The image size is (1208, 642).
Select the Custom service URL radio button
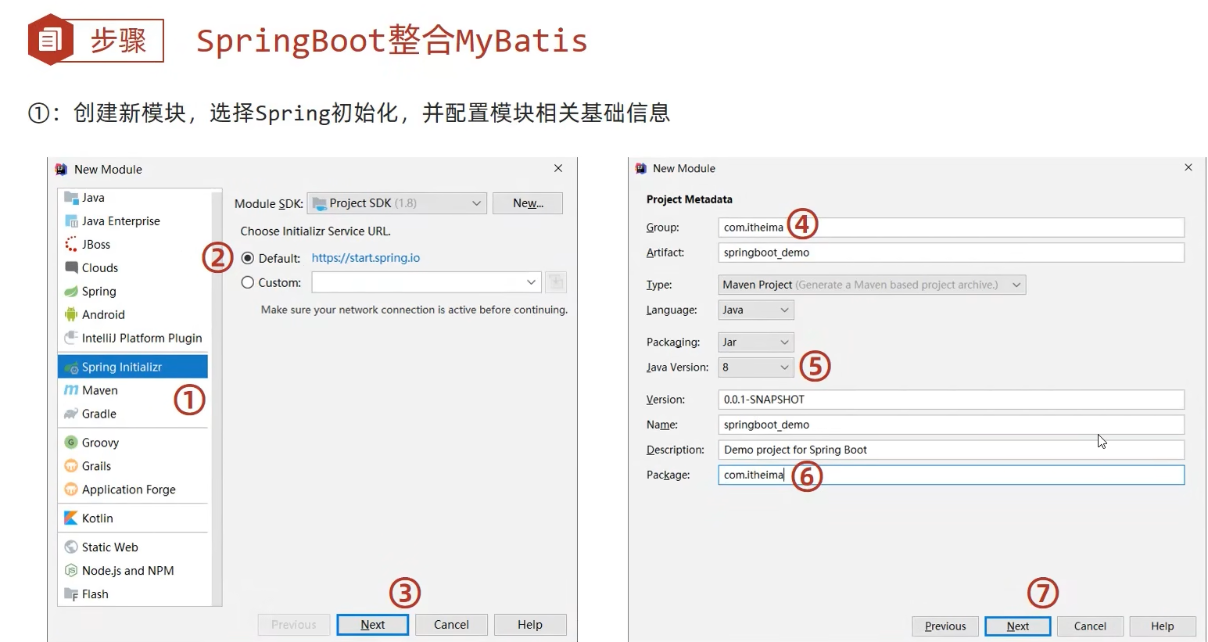click(x=248, y=282)
